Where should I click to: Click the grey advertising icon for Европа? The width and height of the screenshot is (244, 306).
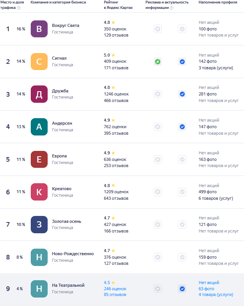tap(158, 159)
